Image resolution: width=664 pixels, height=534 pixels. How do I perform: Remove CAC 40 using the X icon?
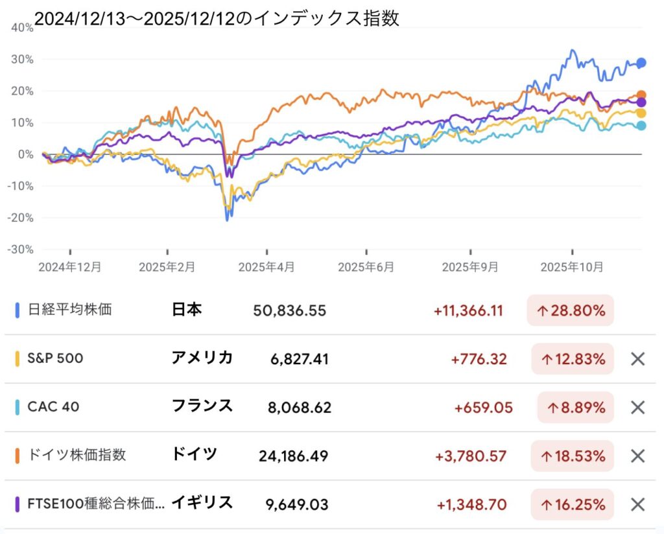tap(638, 408)
